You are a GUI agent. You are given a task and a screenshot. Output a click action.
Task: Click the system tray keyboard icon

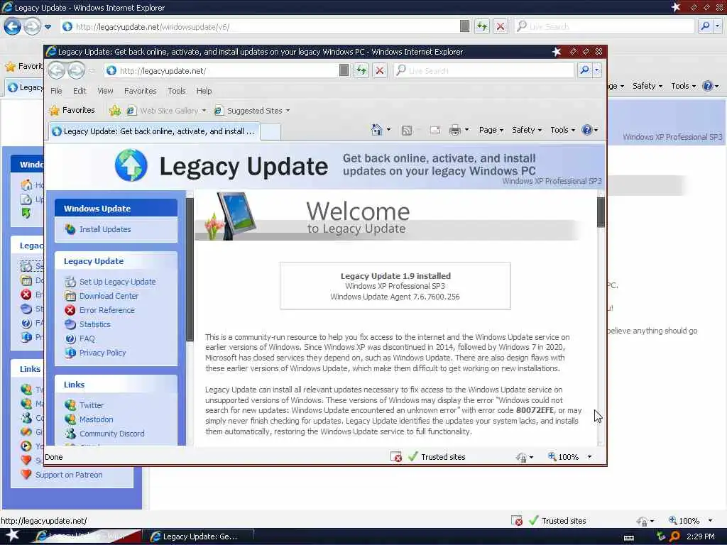tap(629, 538)
